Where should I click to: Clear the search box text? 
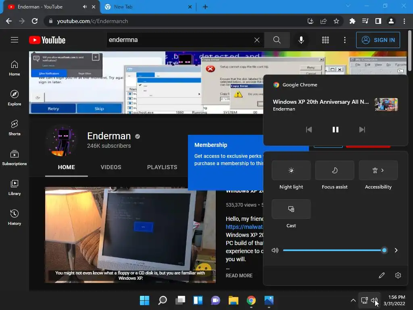[x=257, y=40]
